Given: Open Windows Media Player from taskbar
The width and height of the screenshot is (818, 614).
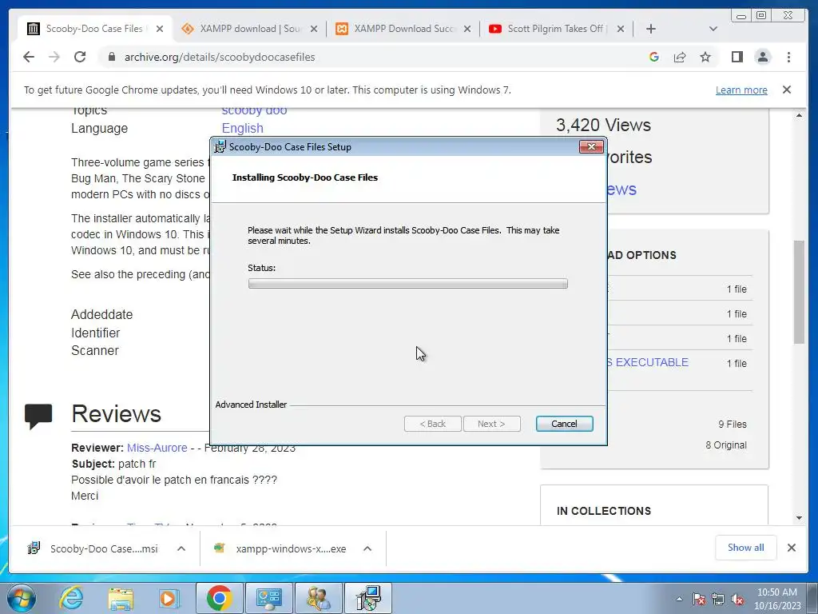Looking at the screenshot, I should pos(169,598).
